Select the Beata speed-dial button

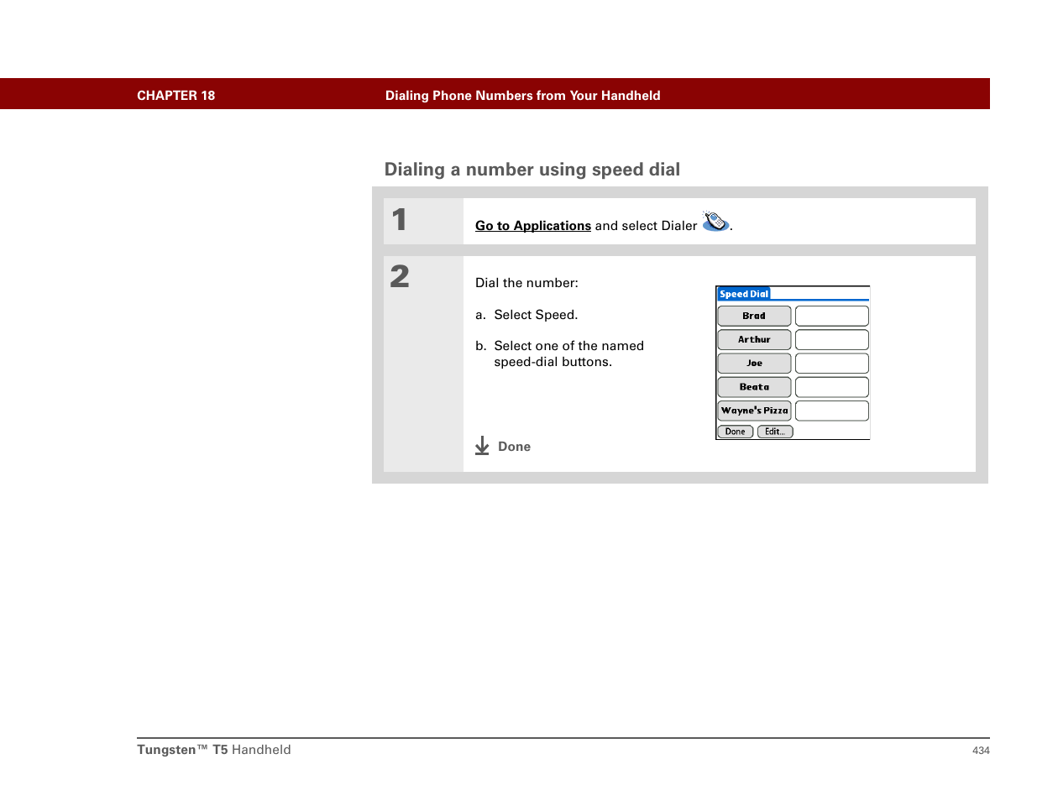754,387
